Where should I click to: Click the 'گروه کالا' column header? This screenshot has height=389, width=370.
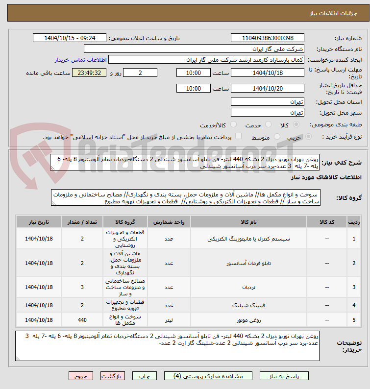[x=125, y=222]
